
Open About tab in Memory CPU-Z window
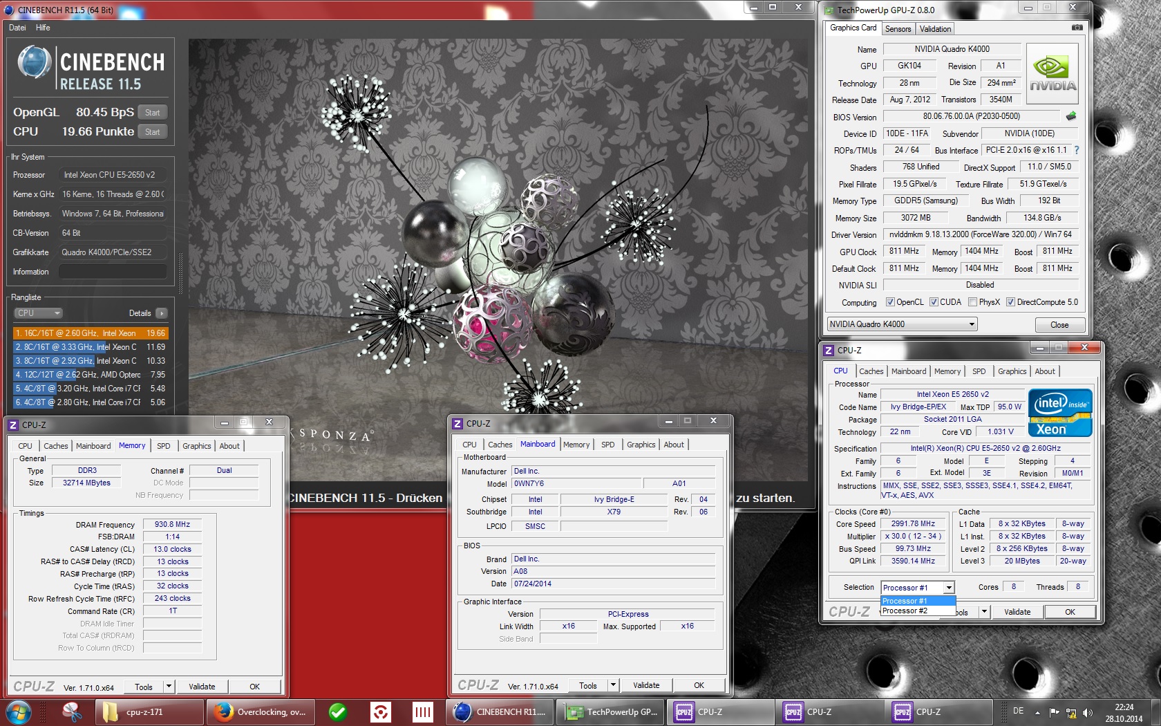pyautogui.click(x=229, y=446)
